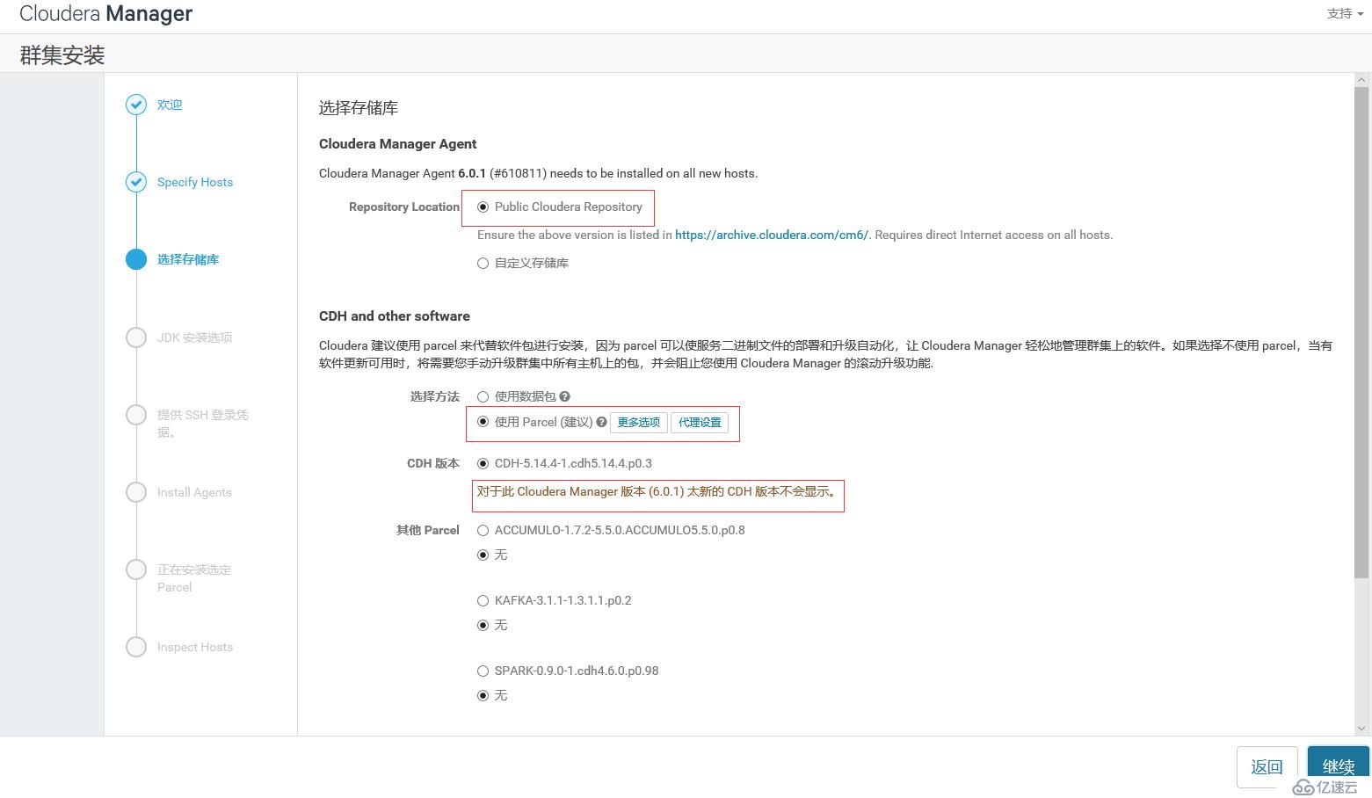Click the CDH and other software heading
Screen dimensions: 1372x798
tap(394, 316)
